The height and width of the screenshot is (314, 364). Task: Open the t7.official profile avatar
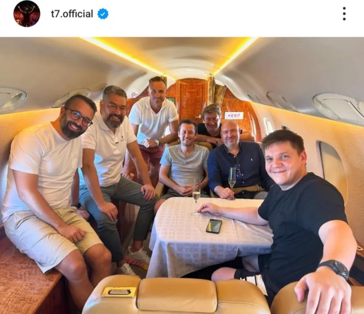point(27,14)
